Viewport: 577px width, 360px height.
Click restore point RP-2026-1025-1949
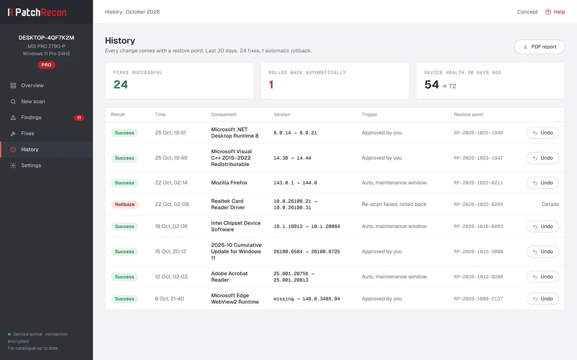(478, 133)
